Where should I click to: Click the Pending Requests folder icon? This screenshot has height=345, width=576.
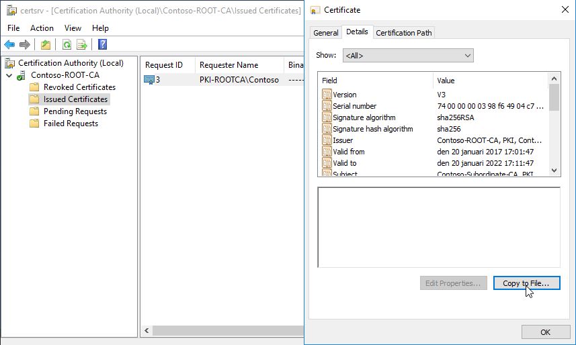tap(34, 111)
